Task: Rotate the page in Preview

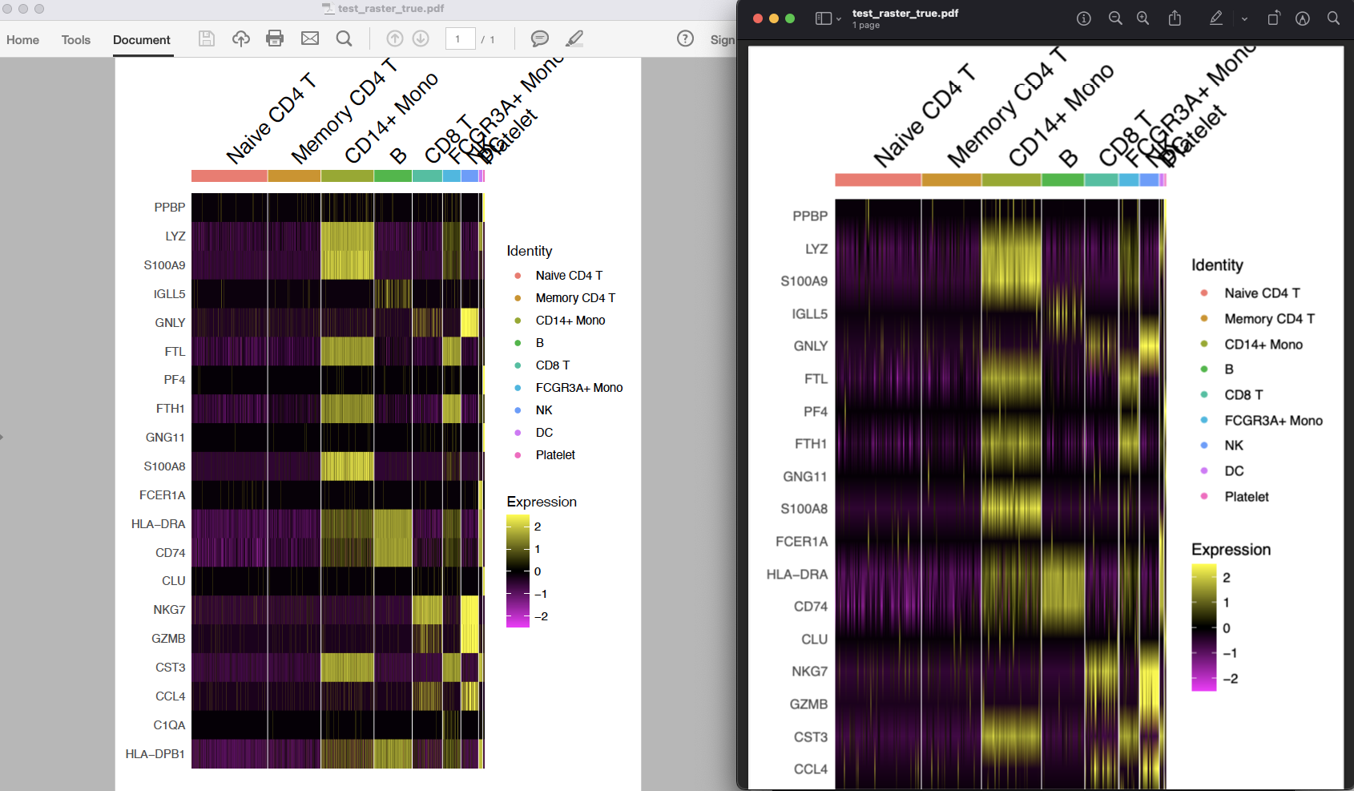Action: click(1274, 18)
